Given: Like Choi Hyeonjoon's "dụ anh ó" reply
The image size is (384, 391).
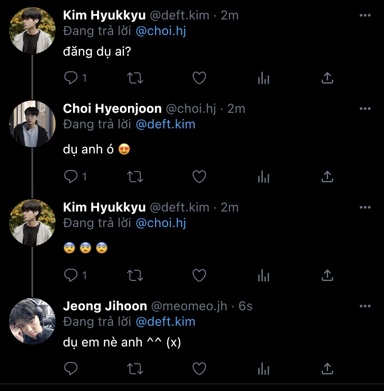Looking at the screenshot, I should tap(199, 177).
